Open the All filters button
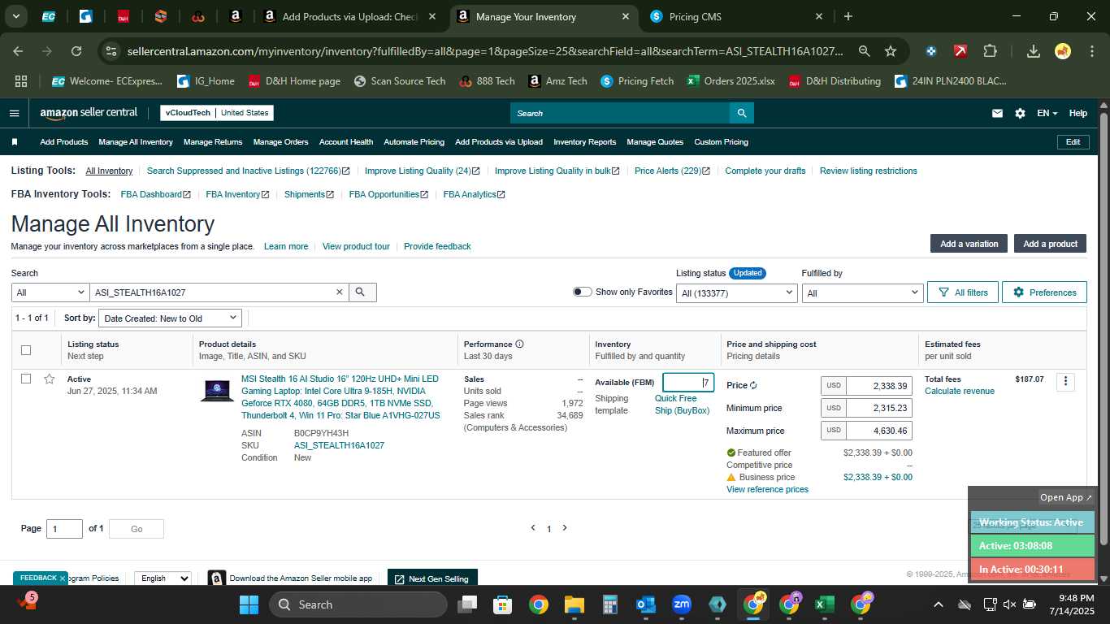 (x=963, y=292)
